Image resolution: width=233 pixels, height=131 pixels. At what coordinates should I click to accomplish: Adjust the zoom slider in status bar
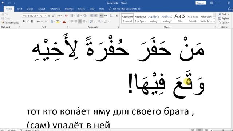coord(223,130)
